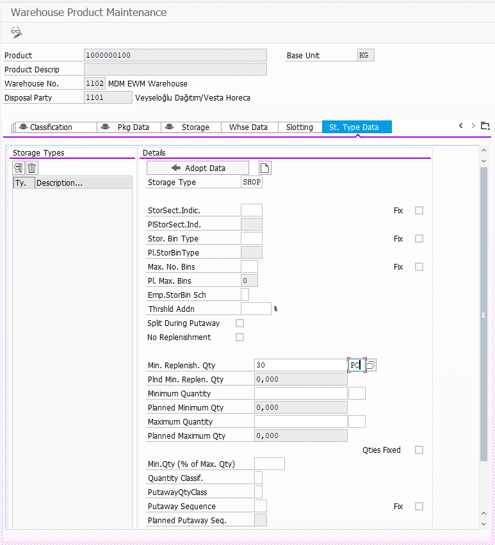Click the Min. Replenish. Qty input field
Viewport: 495px width, 545px height.
click(300, 365)
